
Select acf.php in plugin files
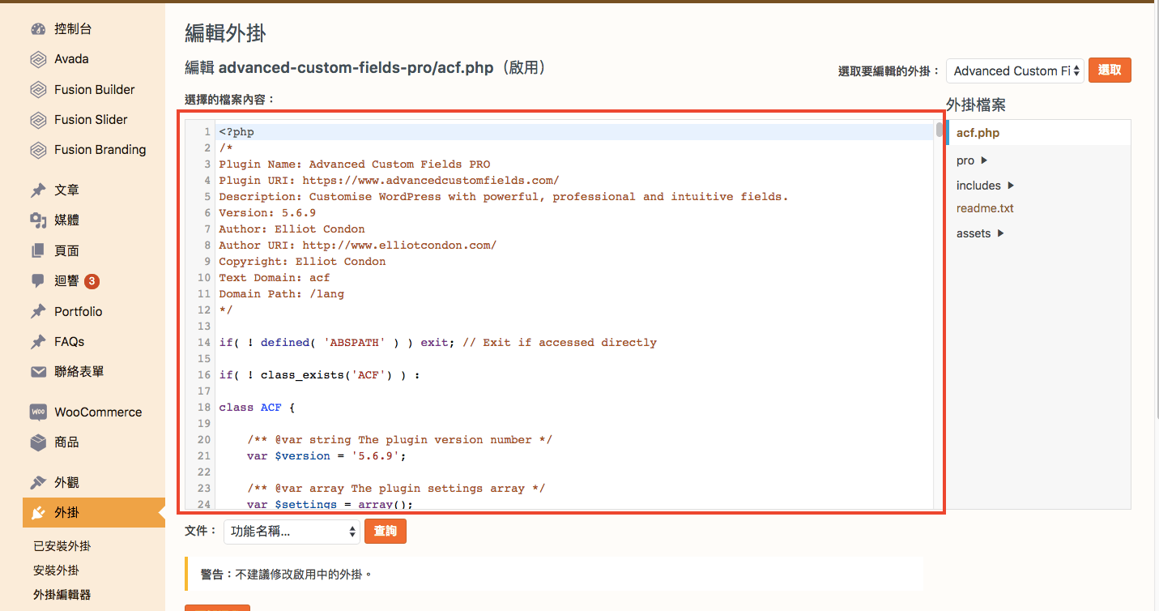click(x=978, y=133)
